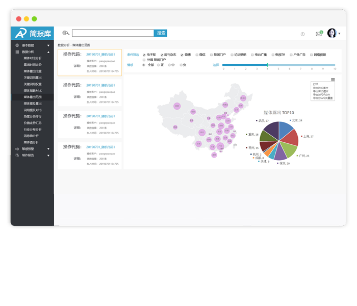
Task: Open 关键词组露出 in the sidebar
Action: [33, 78]
